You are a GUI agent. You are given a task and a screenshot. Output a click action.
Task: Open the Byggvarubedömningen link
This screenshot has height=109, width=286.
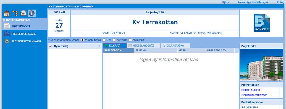pyautogui.click(x=254, y=95)
